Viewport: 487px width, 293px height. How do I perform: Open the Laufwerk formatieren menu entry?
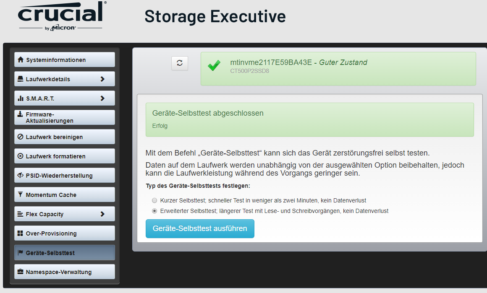pyautogui.click(x=64, y=156)
